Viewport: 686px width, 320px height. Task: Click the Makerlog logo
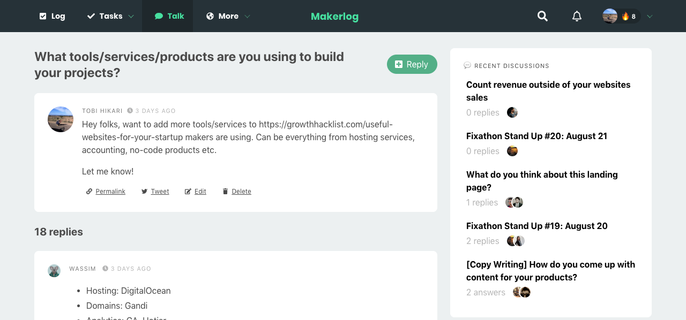[x=334, y=17]
